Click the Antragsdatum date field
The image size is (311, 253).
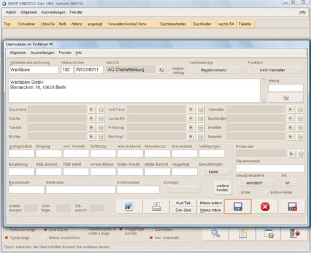(x=22, y=153)
